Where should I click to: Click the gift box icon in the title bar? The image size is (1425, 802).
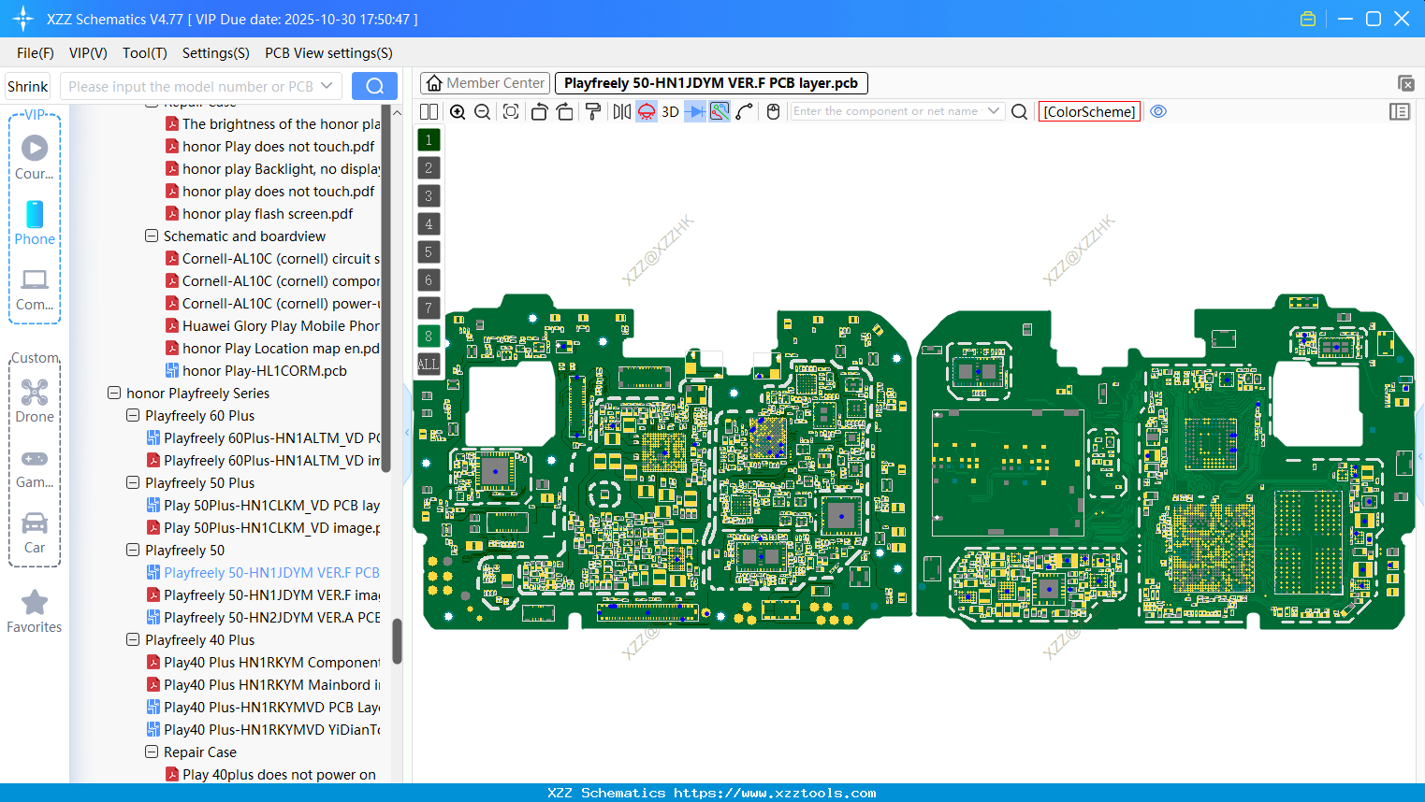coord(1308,19)
